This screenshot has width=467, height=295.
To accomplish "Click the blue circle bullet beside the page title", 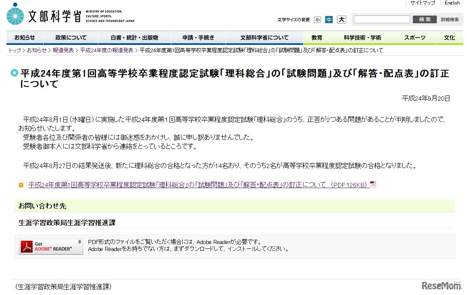I will [14, 73].
